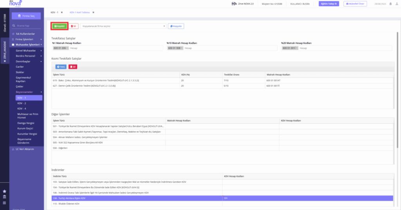Close the KDV-1 Kod Tablosu tab
The height and width of the screenshot is (210, 401).
pos(93,12)
